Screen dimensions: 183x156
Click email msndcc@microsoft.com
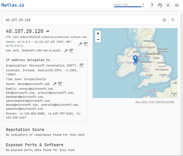point(36,89)
